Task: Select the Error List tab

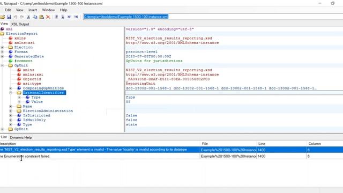Action: (4, 137)
